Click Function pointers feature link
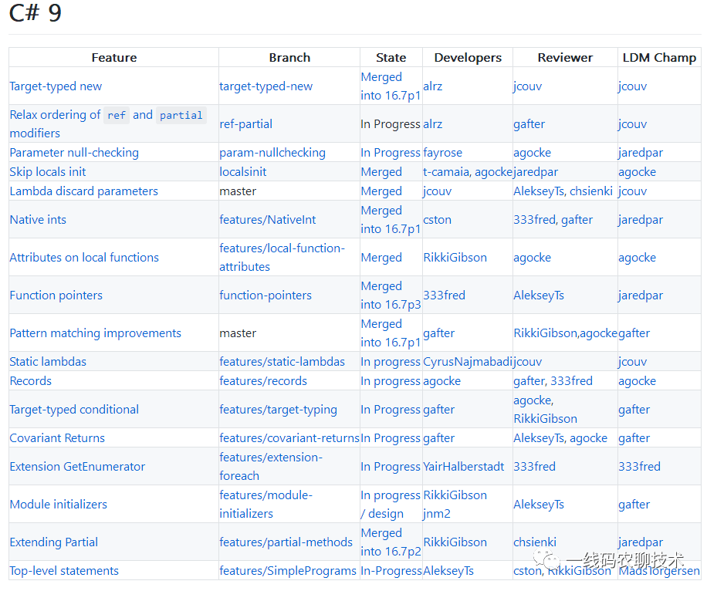The image size is (707, 591). pos(56,295)
